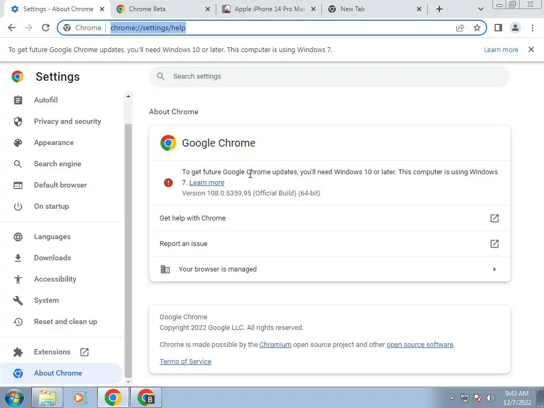Launch Windows Media Player from taskbar

(x=80, y=397)
